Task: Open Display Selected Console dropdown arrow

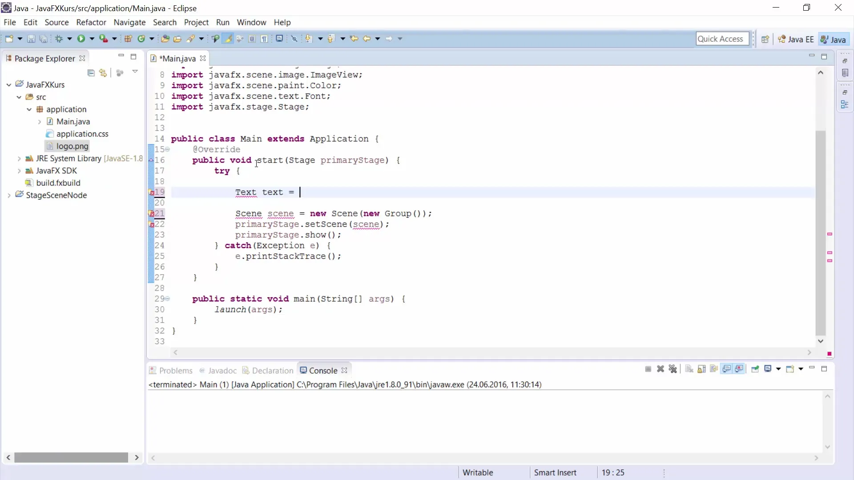Action: tap(778, 369)
